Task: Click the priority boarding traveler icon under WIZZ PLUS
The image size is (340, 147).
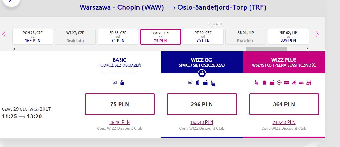Action: pyautogui.click(x=294, y=83)
